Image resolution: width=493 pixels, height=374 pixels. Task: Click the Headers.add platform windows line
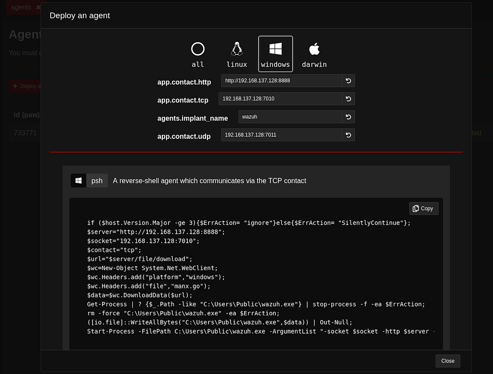pyautogui.click(x=156, y=277)
